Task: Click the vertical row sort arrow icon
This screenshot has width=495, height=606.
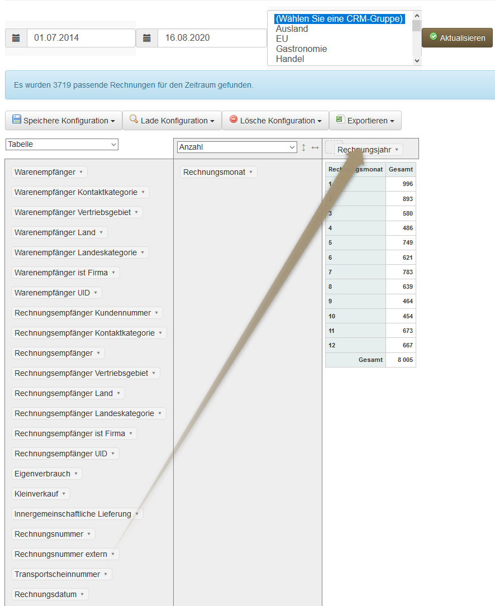Action: 304,147
